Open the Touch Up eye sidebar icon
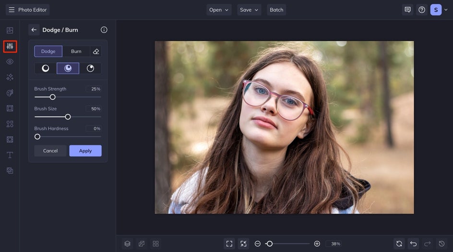The image size is (453, 252). pos(10,61)
